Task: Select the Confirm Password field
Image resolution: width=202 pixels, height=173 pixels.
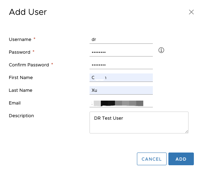Action: click(121, 65)
